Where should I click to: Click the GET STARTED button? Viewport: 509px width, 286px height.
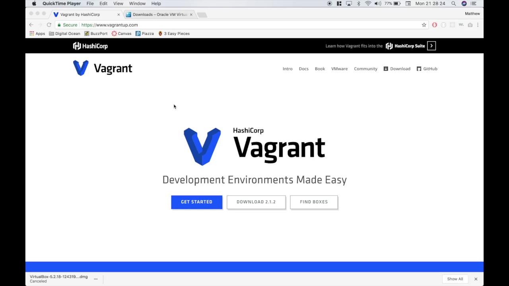pos(196,202)
